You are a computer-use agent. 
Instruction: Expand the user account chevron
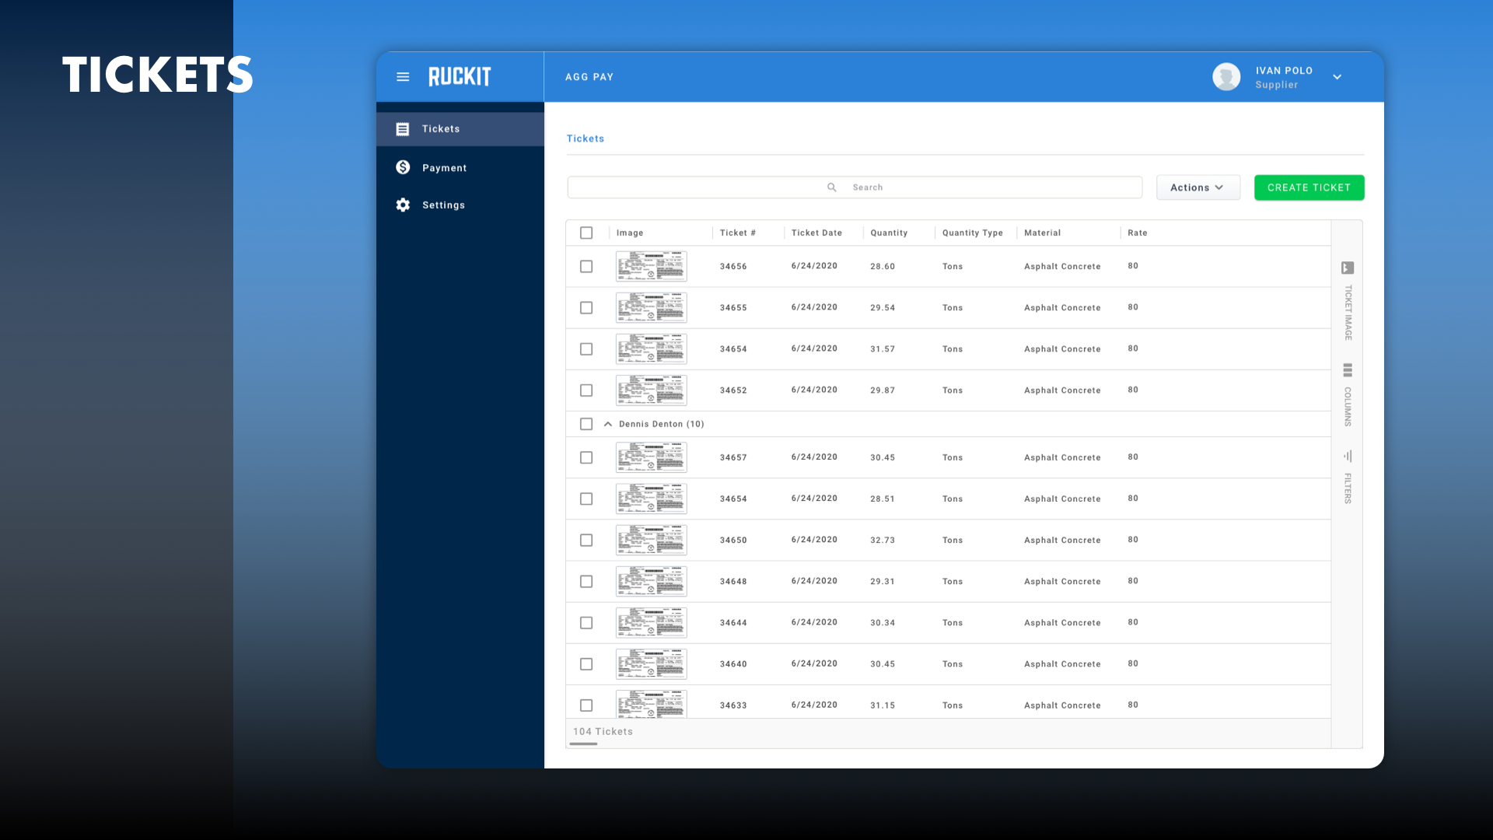1337,77
